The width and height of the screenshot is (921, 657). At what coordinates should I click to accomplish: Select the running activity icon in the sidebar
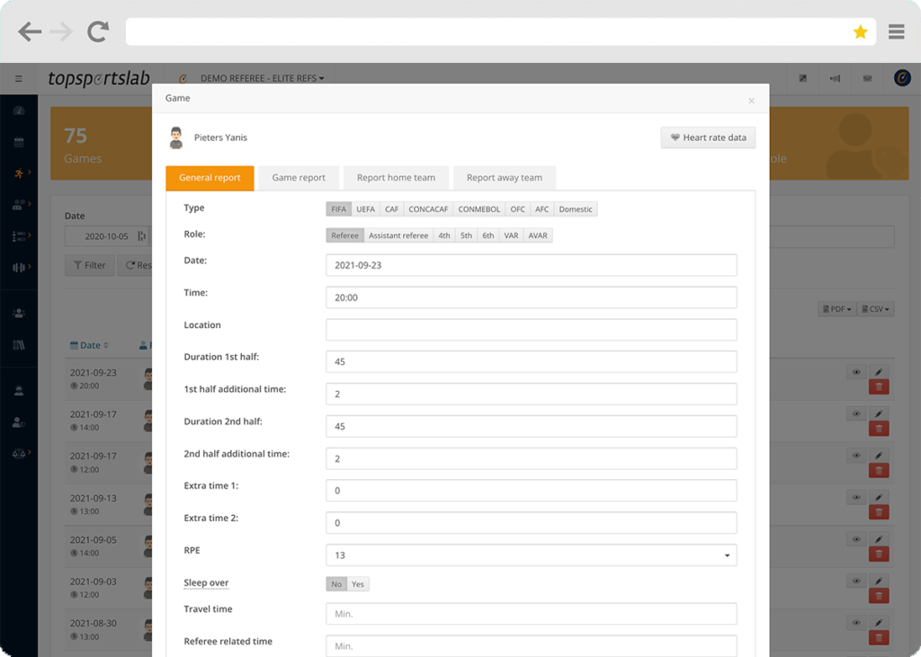pyautogui.click(x=19, y=174)
